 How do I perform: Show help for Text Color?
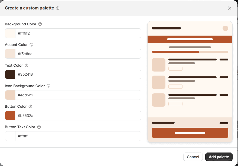click(27, 65)
